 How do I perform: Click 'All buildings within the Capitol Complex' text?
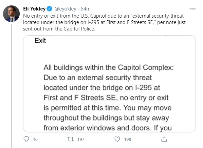(109, 67)
